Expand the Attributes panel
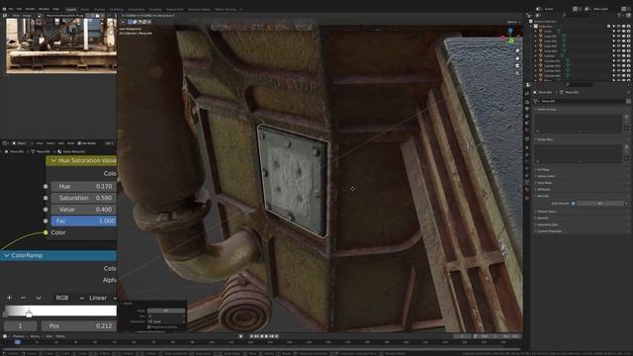The image size is (633, 356). (x=544, y=189)
